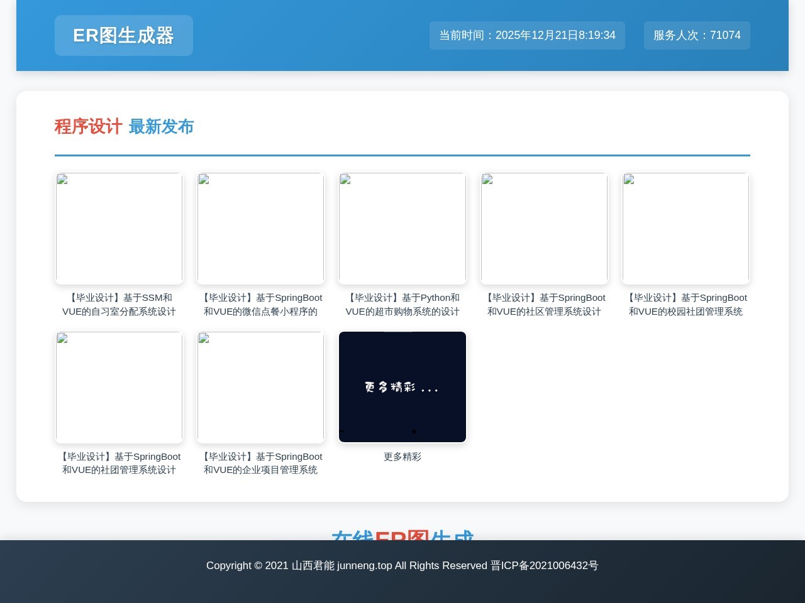Click the 超市购物系统 card thumbnail image

[402, 228]
